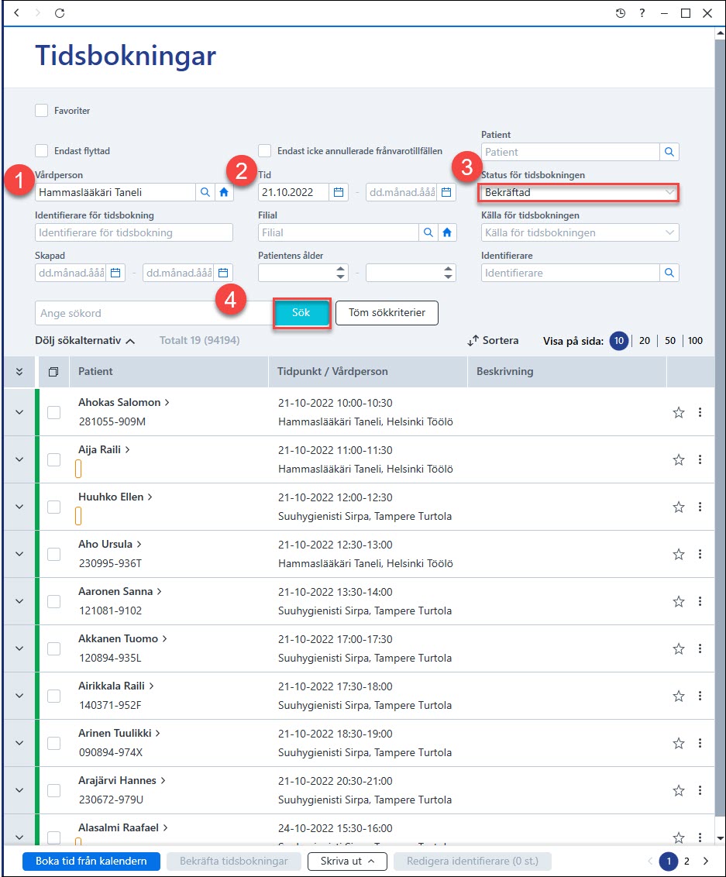Open calendar for Tid end date
Screen dimensions: 726x877
pyautogui.click(x=446, y=192)
